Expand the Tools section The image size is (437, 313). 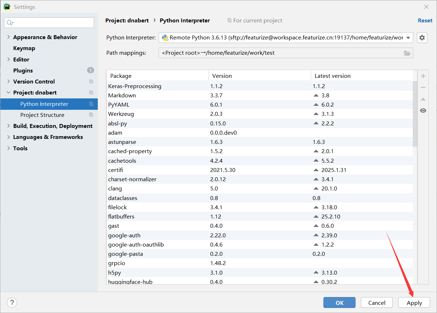coord(9,148)
